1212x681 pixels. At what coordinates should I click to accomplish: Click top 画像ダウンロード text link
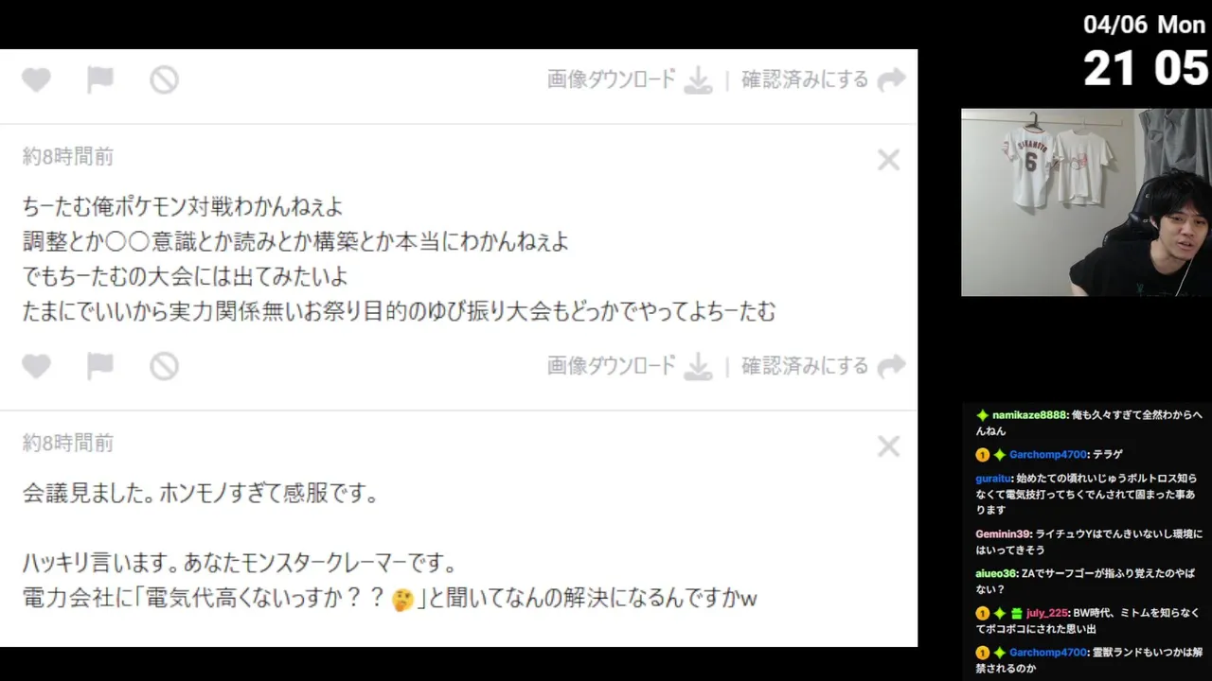(x=612, y=79)
